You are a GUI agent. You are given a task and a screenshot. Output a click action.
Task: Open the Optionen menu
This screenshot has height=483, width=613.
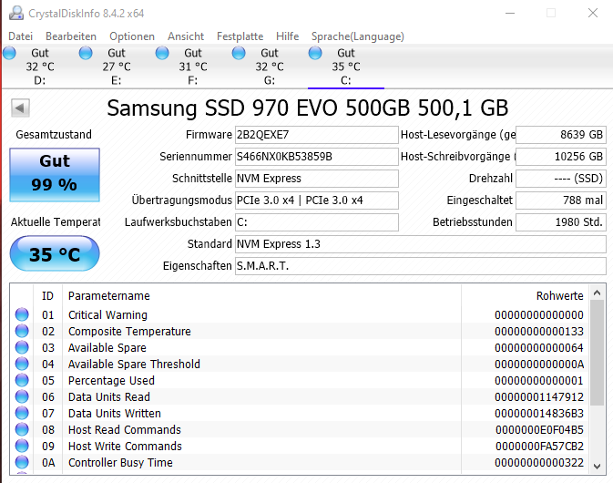click(x=132, y=36)
